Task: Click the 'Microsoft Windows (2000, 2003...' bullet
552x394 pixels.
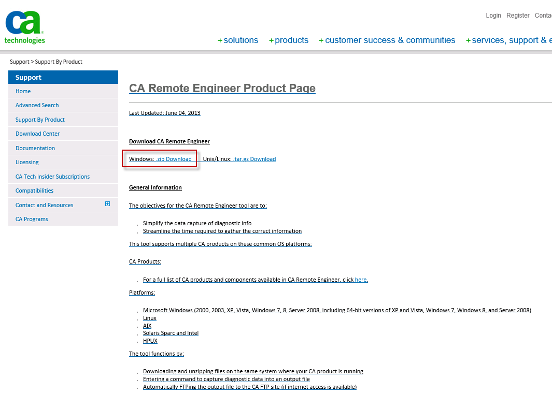Action: click(x=337, y=310)
